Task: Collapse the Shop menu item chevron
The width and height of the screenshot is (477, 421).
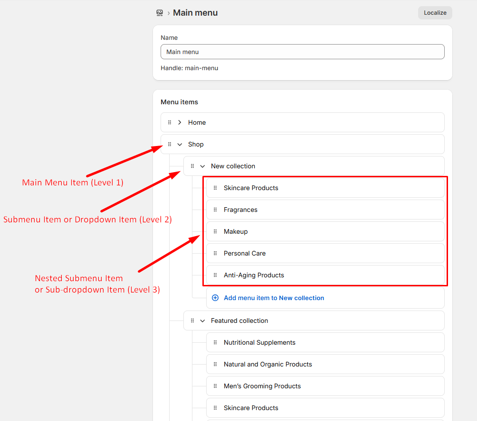Action: (180, 144)
